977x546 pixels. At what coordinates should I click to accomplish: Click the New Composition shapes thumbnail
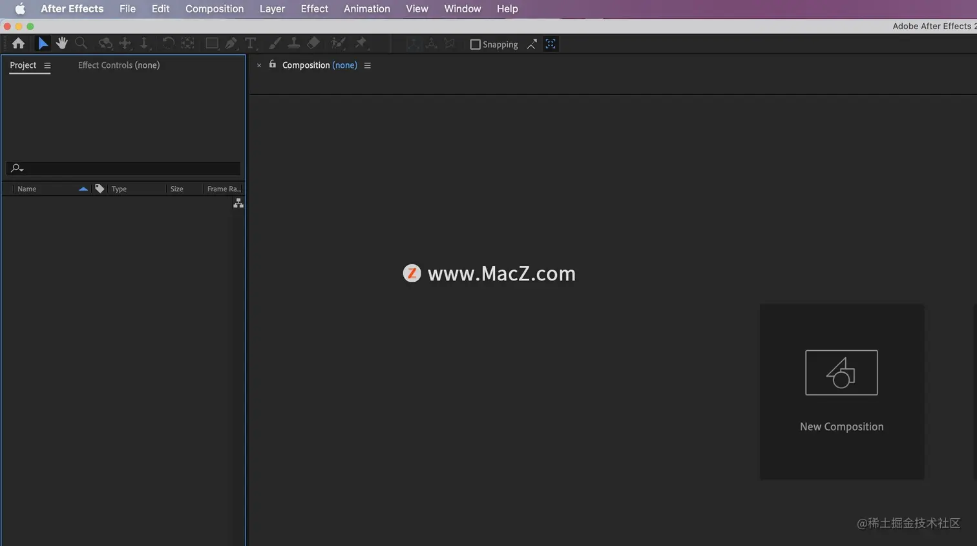pyautogui.click(x=841, y=373)
